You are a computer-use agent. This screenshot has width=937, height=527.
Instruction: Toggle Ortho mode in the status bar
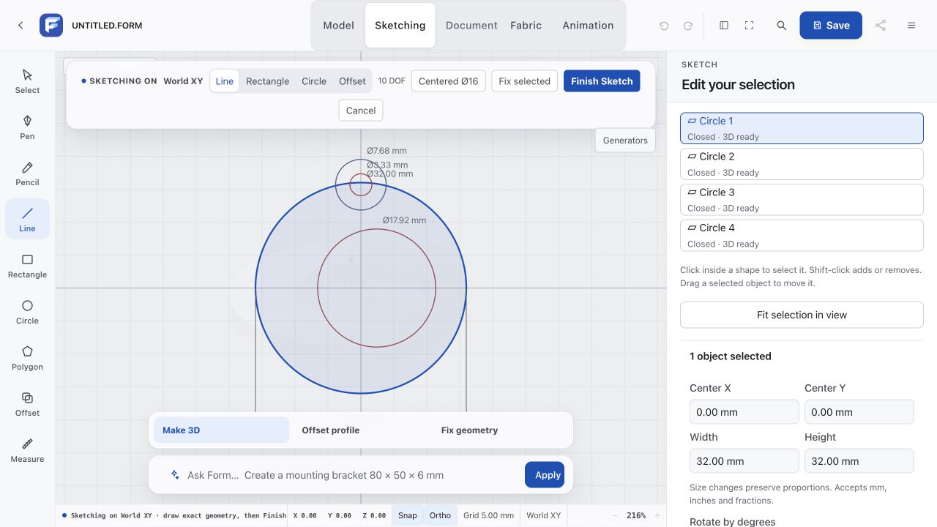tap(440, 515)
